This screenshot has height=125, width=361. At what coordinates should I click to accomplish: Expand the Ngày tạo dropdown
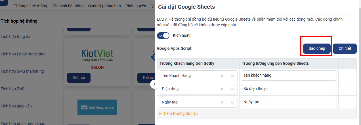[x=232, y=102]
